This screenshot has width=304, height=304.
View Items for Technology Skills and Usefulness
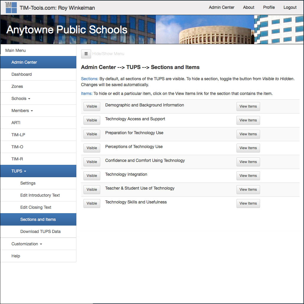[248, 203]
